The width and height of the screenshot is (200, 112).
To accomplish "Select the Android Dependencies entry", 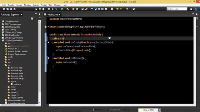I will (x=17, y=54).
